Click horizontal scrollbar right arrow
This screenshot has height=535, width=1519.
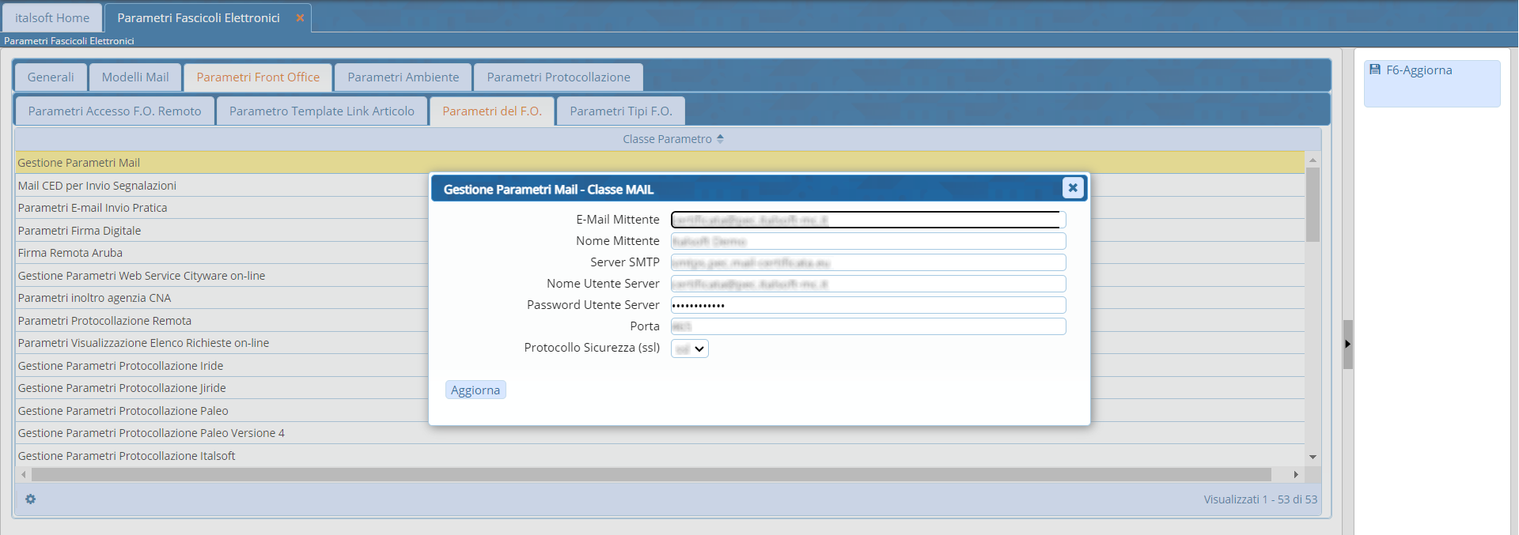tap(1295, 475)
